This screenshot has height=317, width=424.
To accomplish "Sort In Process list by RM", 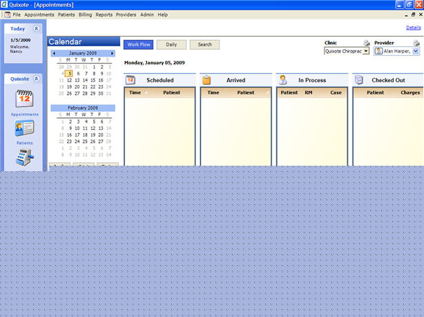I will click(x=309, y=93).
